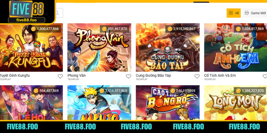Click coin icon on Phong Vân jackpot
267x133 pixels.
tap(104, 29)
